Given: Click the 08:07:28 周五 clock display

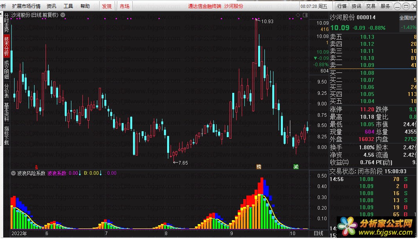Looking at the screenshot, I should tap(314, 6).
